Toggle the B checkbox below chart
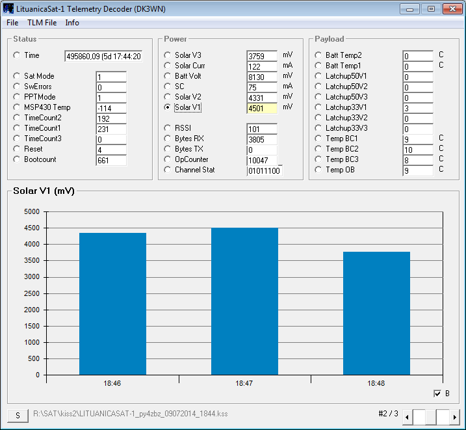 point(437,394)
